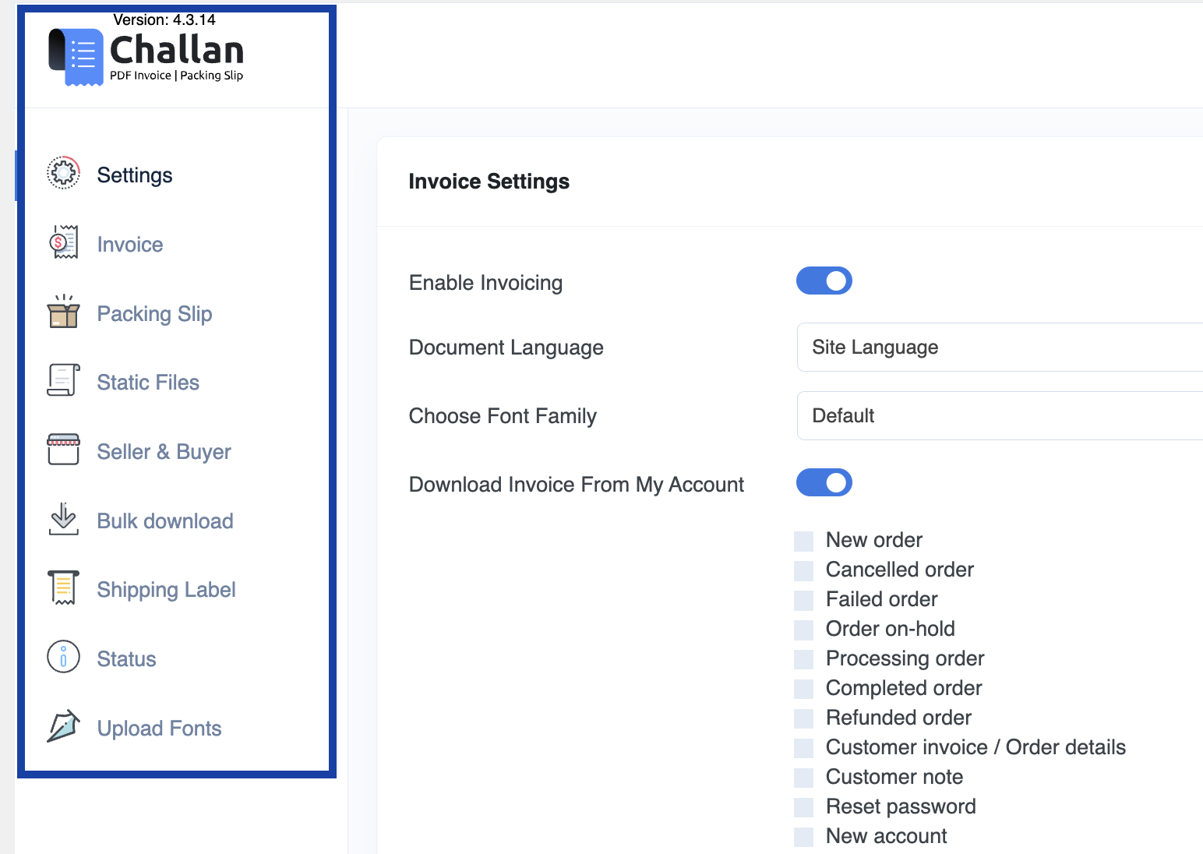Screen dimensions: 1203x854
Task: Click the Document Language label
Action: (506, 348)
